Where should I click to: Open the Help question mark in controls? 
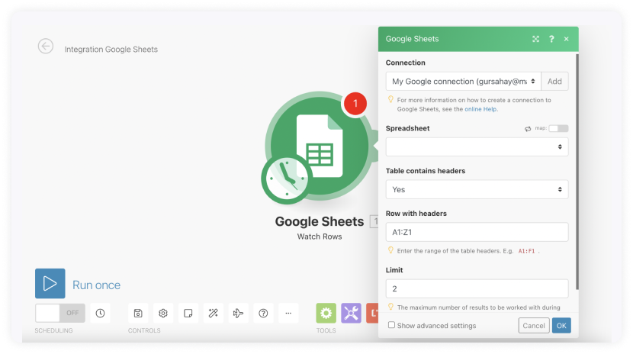[x=263, y=313]
